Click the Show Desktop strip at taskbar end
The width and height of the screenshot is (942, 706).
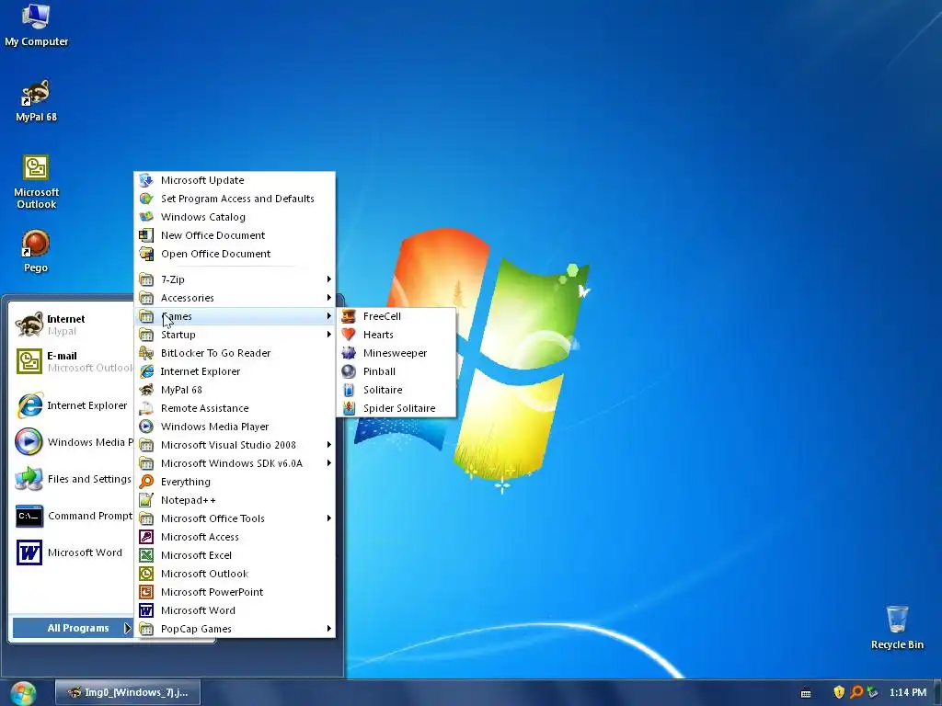(x=937, y=693)
